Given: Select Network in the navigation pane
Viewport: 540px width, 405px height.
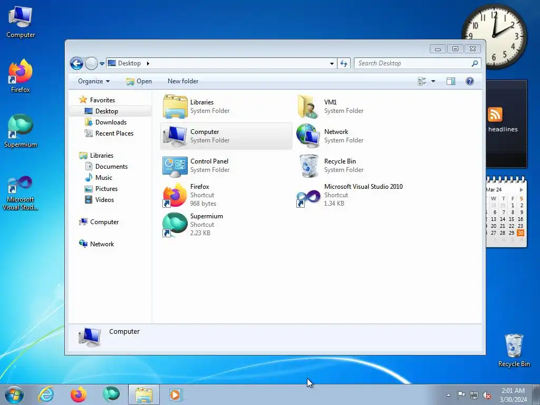Looking at the screenshot, I should pyautogui.click(x=102, y=244).
